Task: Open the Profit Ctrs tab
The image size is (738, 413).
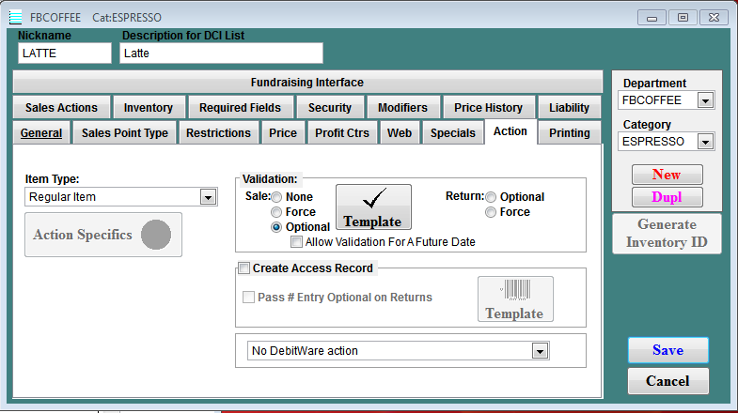Action: [x=342, y=133]
